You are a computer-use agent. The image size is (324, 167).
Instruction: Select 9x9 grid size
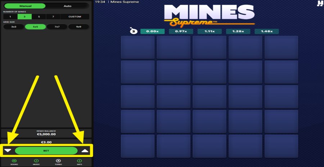[x=78, y=27]
